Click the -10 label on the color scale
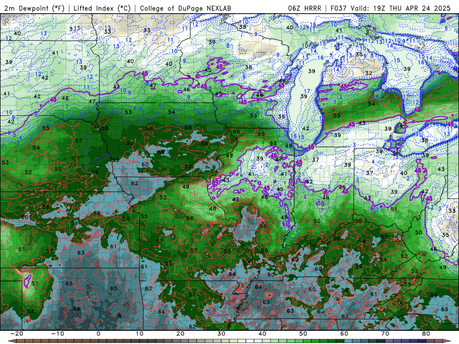459x344 pixels. 57,334
